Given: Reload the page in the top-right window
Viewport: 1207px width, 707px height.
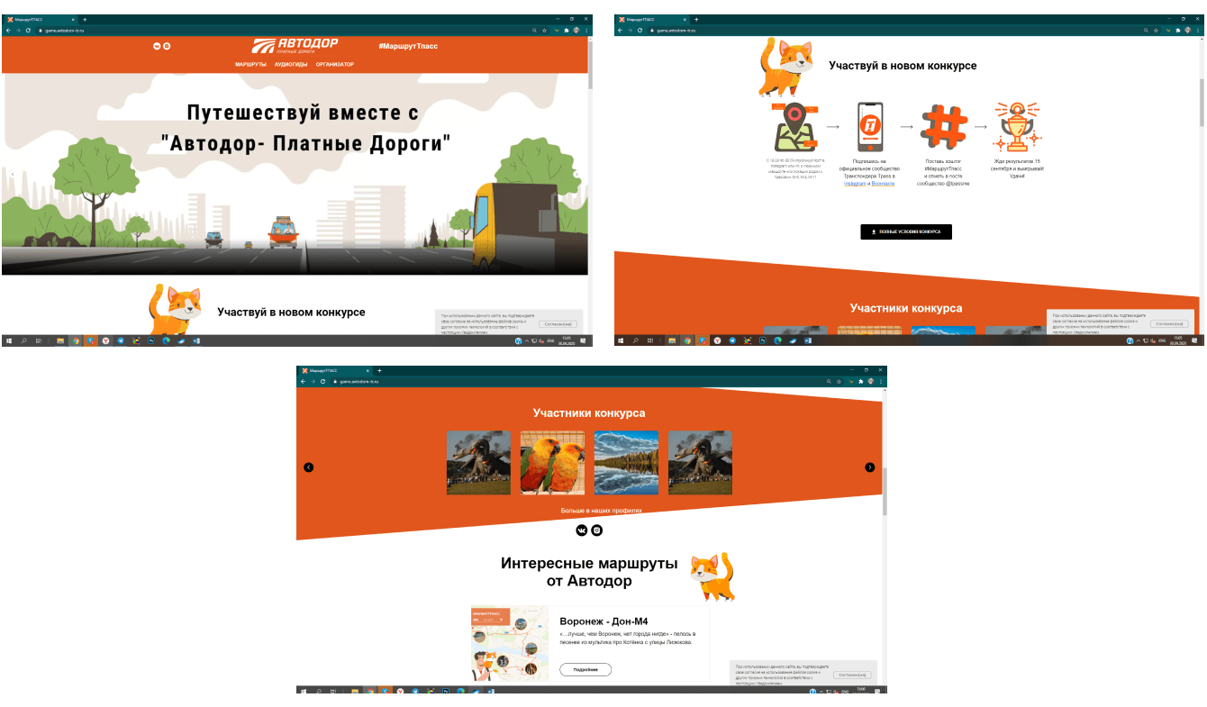Looking at the screenshot, I should 640,30.
